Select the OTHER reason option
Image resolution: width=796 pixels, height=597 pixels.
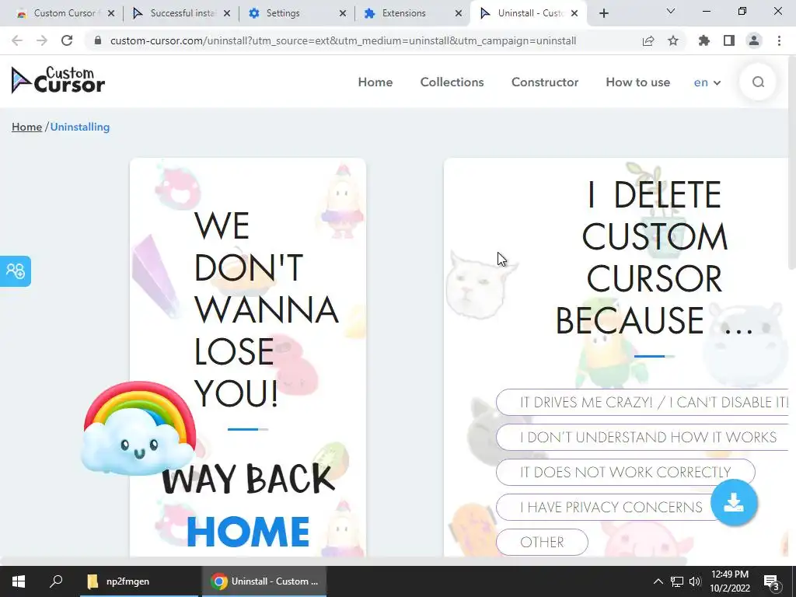point(542,542)
